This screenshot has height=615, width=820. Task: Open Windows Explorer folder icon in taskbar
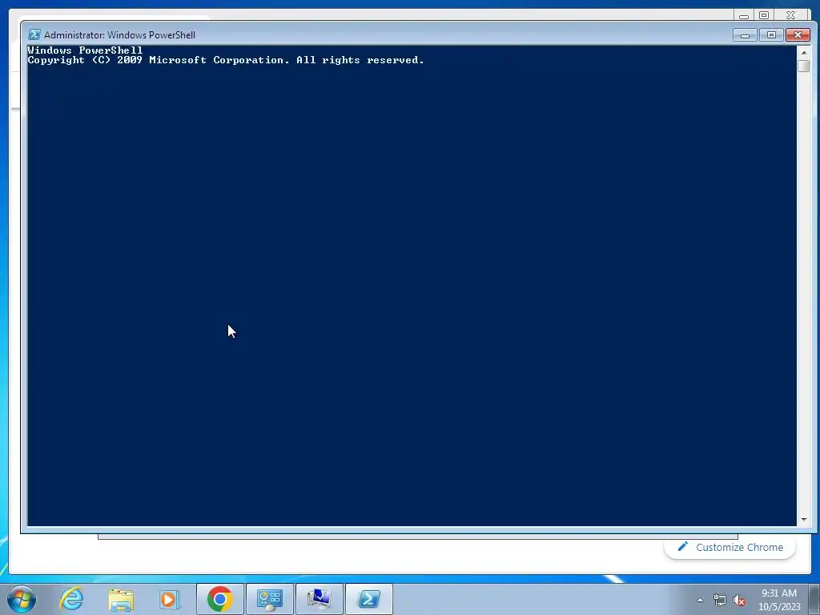coord(121,599)
